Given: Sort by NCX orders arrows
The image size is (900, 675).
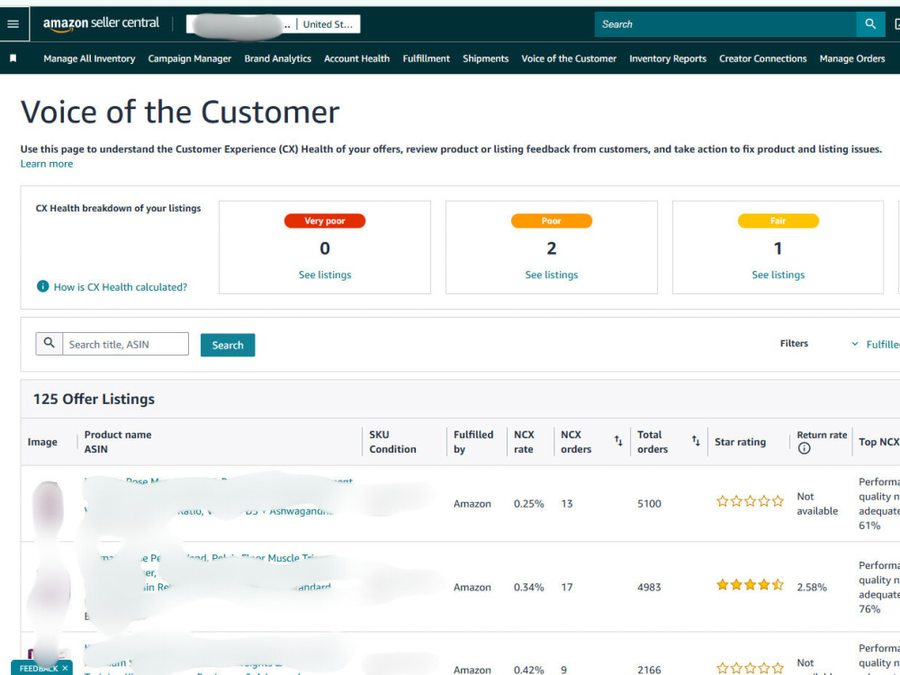Looking at the screenshot, I should click(618, 441).
